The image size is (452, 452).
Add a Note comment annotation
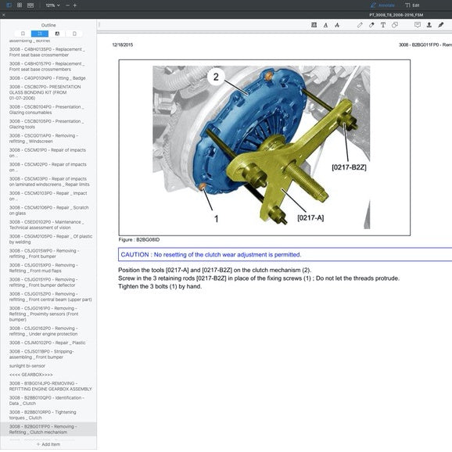click(x=418, y=25)
